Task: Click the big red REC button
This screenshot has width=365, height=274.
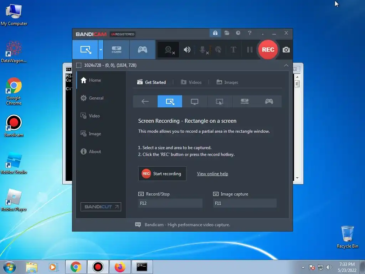Action: point(268,50)
